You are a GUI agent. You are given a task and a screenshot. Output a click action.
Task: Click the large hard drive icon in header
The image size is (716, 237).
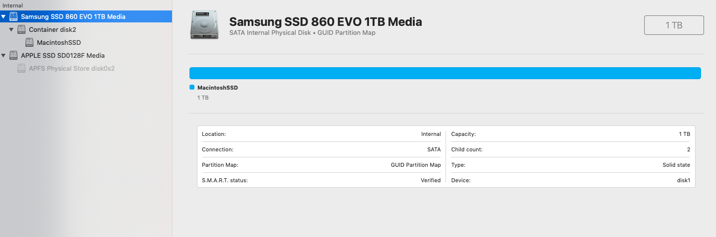pyautogui.click(x=203, y=25)
